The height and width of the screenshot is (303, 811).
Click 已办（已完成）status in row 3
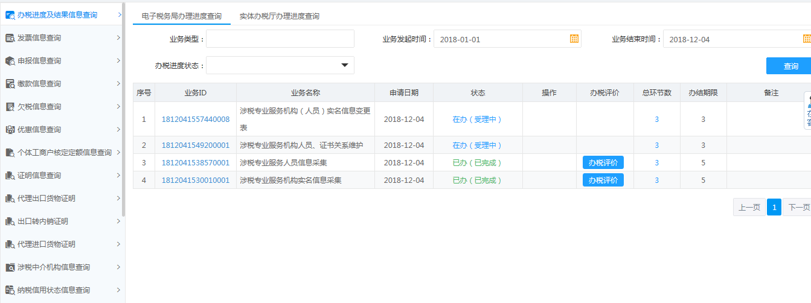(478, 163)
